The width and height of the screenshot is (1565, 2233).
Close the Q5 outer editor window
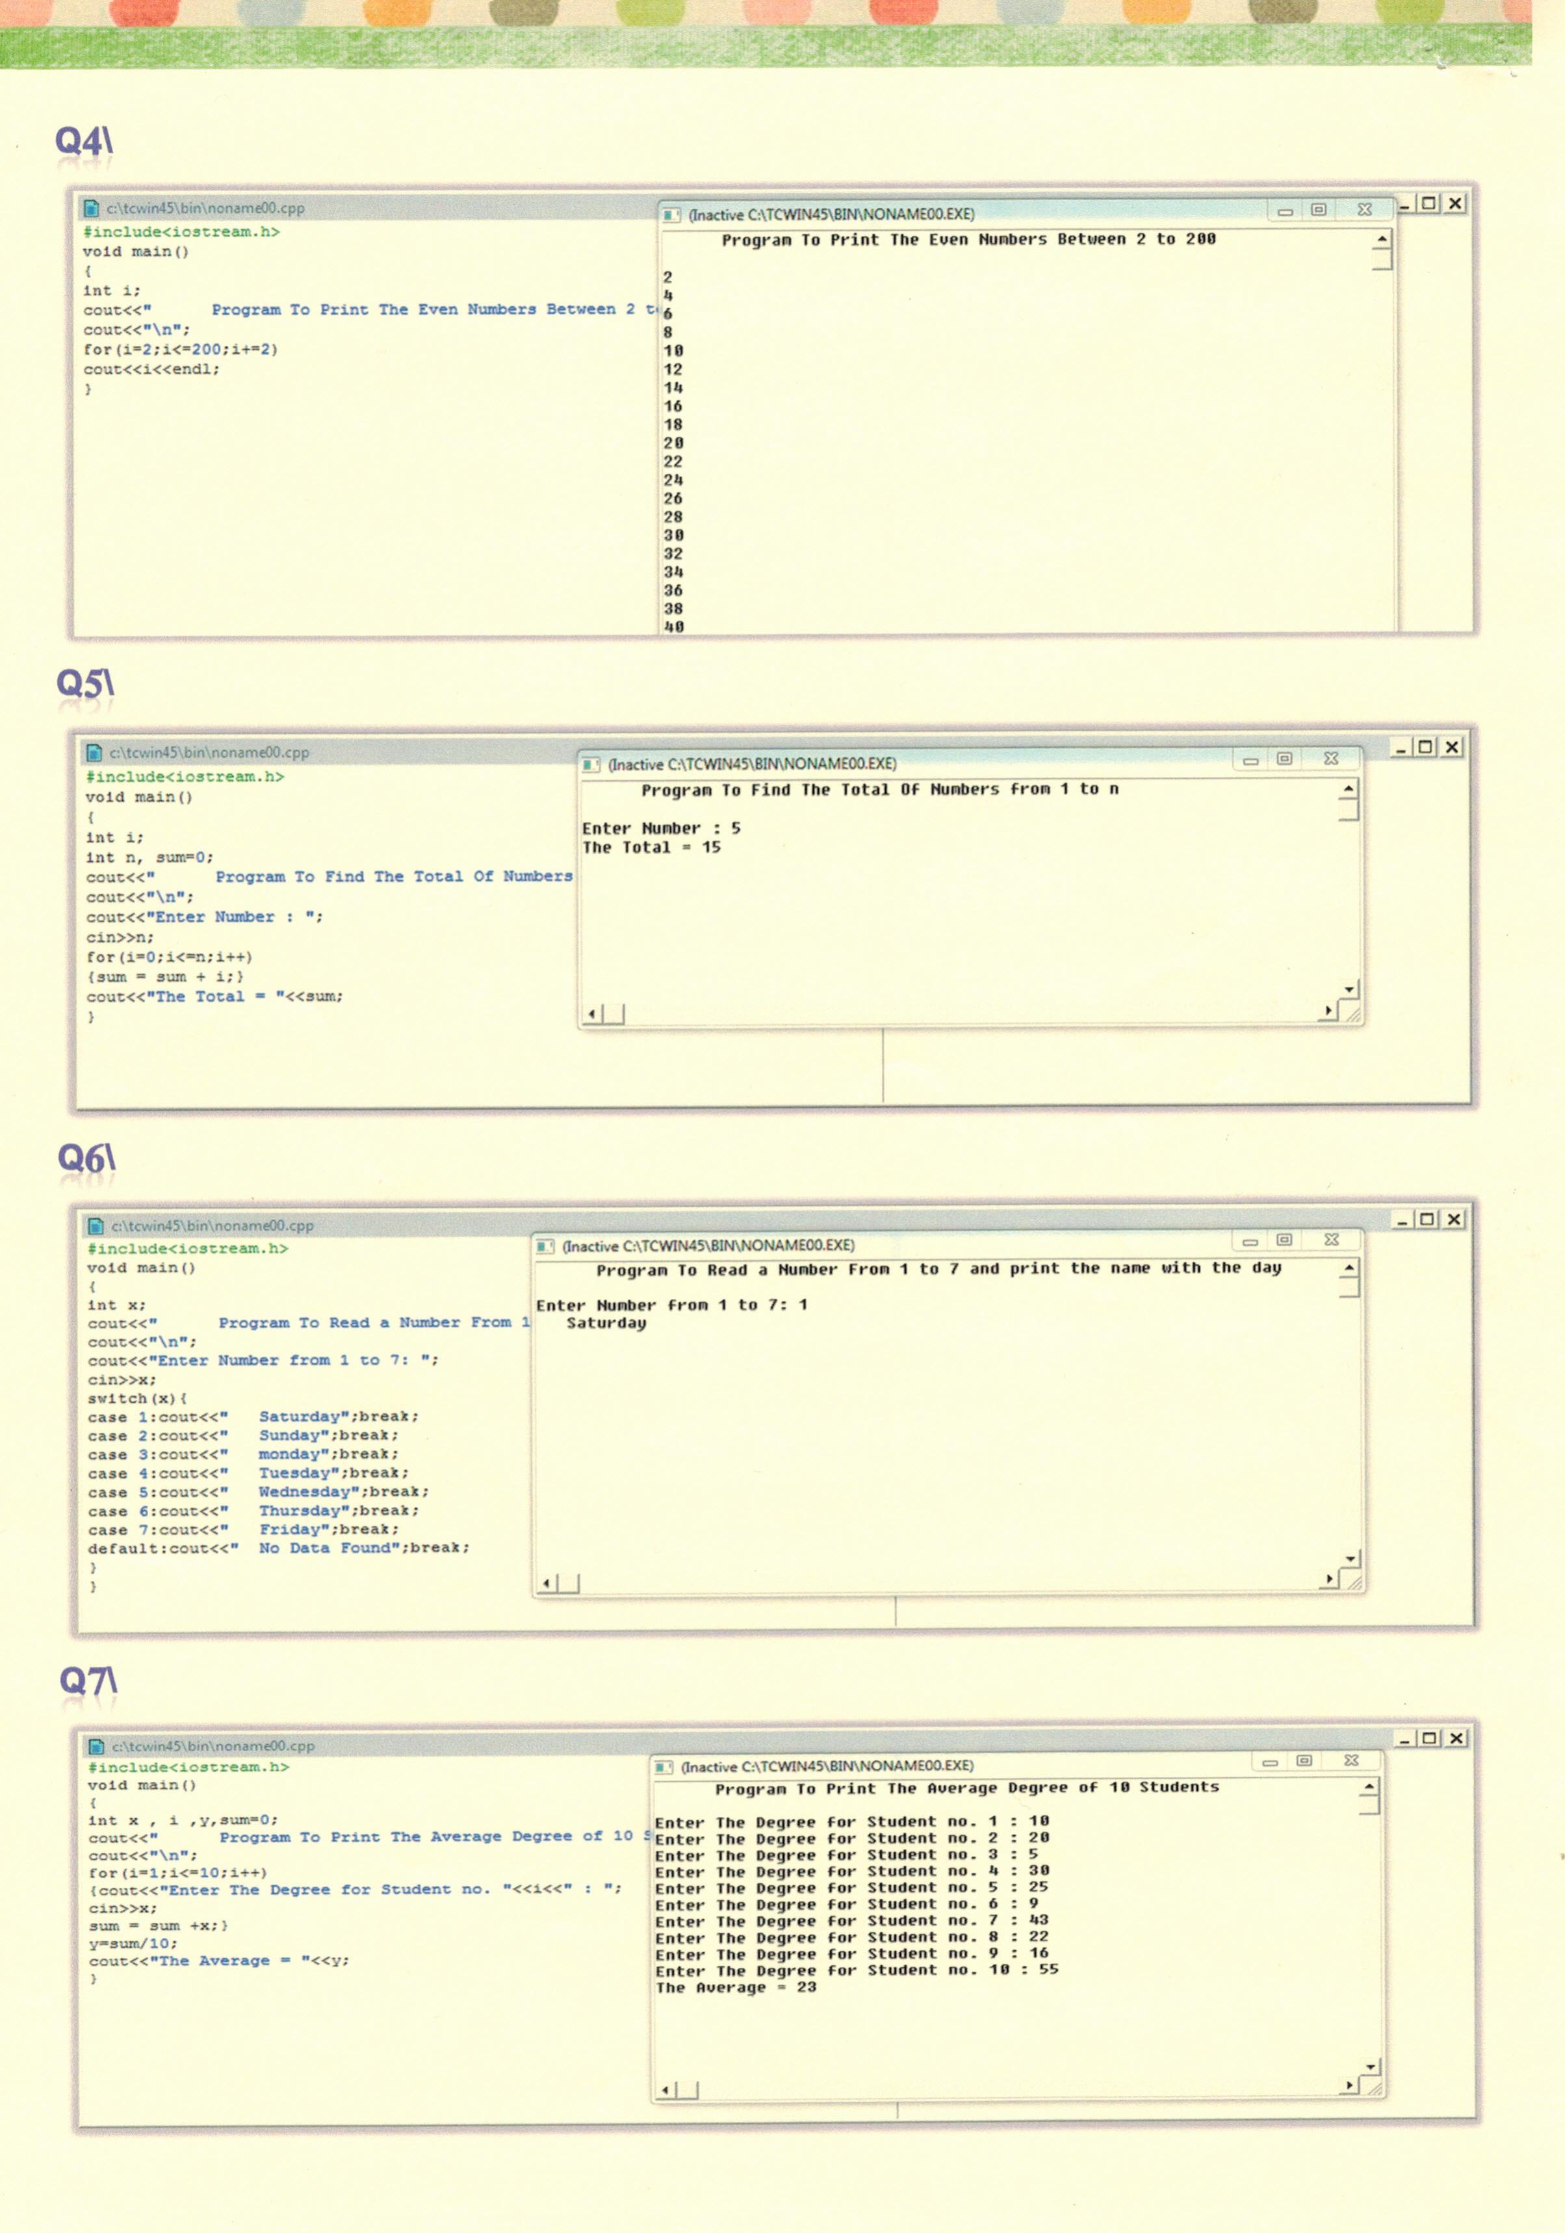[x=1451, y=747]
